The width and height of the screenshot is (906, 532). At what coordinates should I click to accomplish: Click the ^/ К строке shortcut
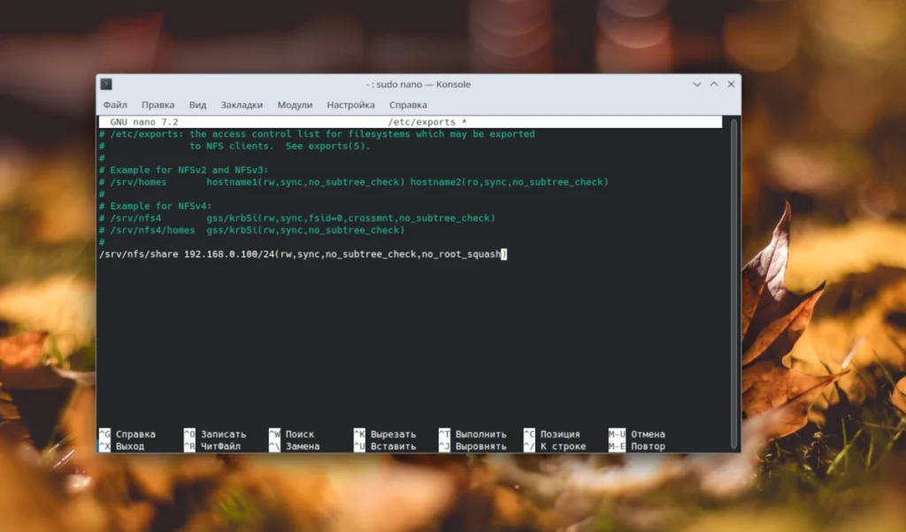tap(555, 446)
